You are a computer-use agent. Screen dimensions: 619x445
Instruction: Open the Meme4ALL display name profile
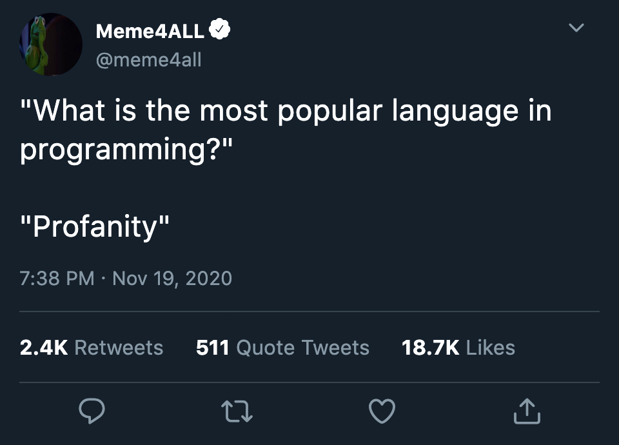[x=150, y=31]
